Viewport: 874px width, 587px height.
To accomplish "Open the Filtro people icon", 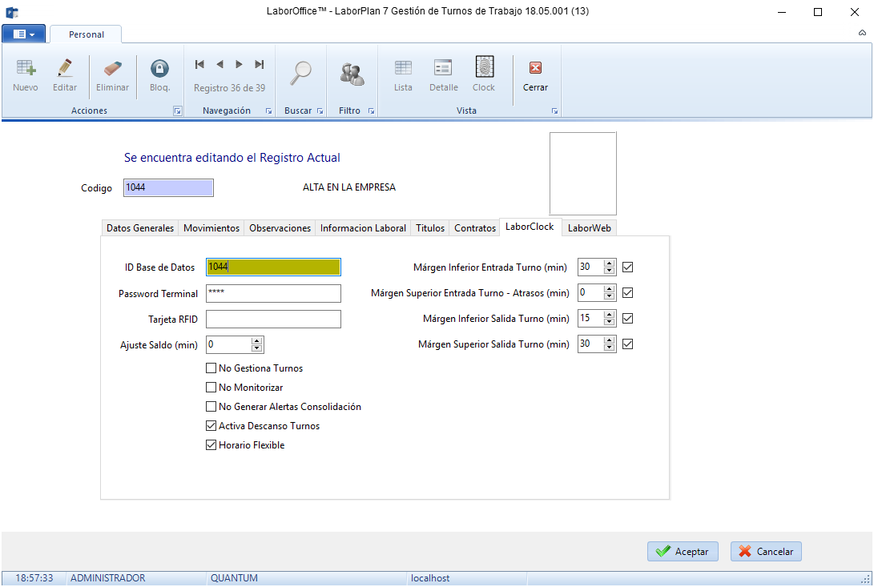I will (x=352, y=74).
